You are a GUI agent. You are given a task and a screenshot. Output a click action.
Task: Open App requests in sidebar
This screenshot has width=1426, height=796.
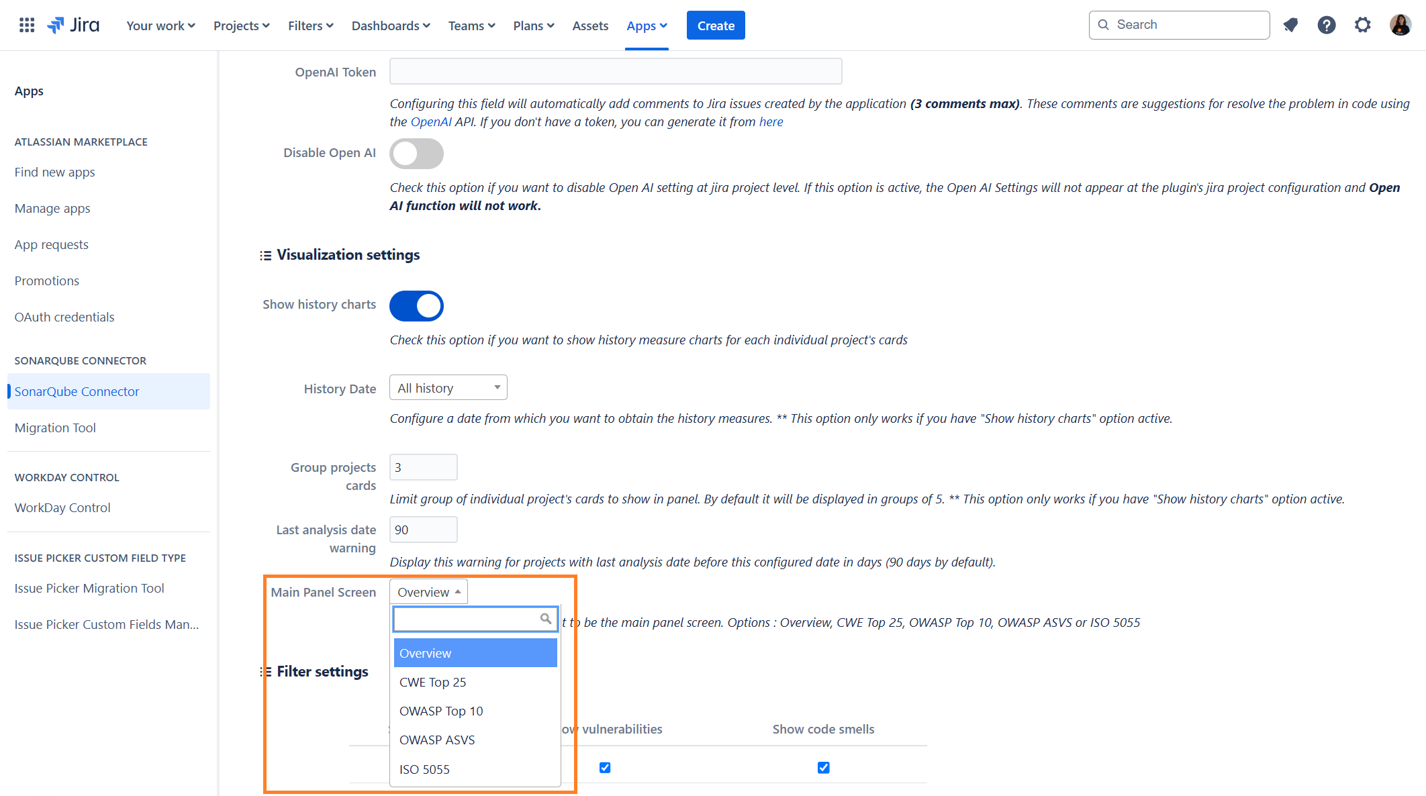pos(52,244)
